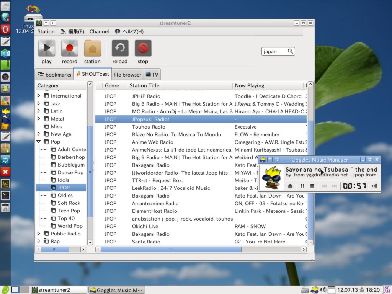Viewport: 392px width, 294px height.
Task: Select the Okichi Live station
Action: (201, 226)
